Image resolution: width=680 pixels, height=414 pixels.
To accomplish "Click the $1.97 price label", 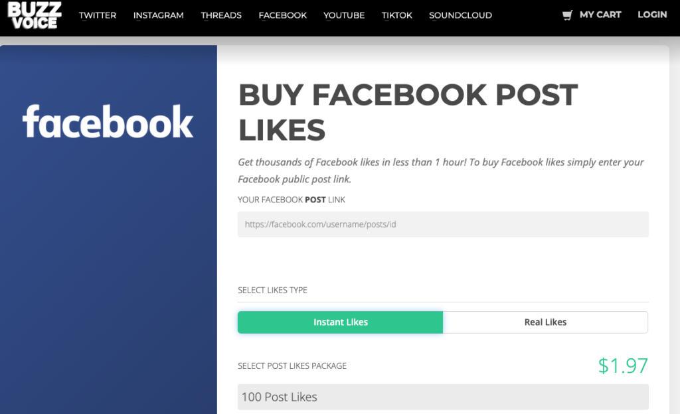I will click(622, 366).
